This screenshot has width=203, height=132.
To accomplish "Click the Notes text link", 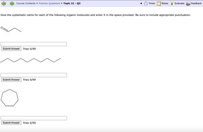I will (x=165, y=3).
